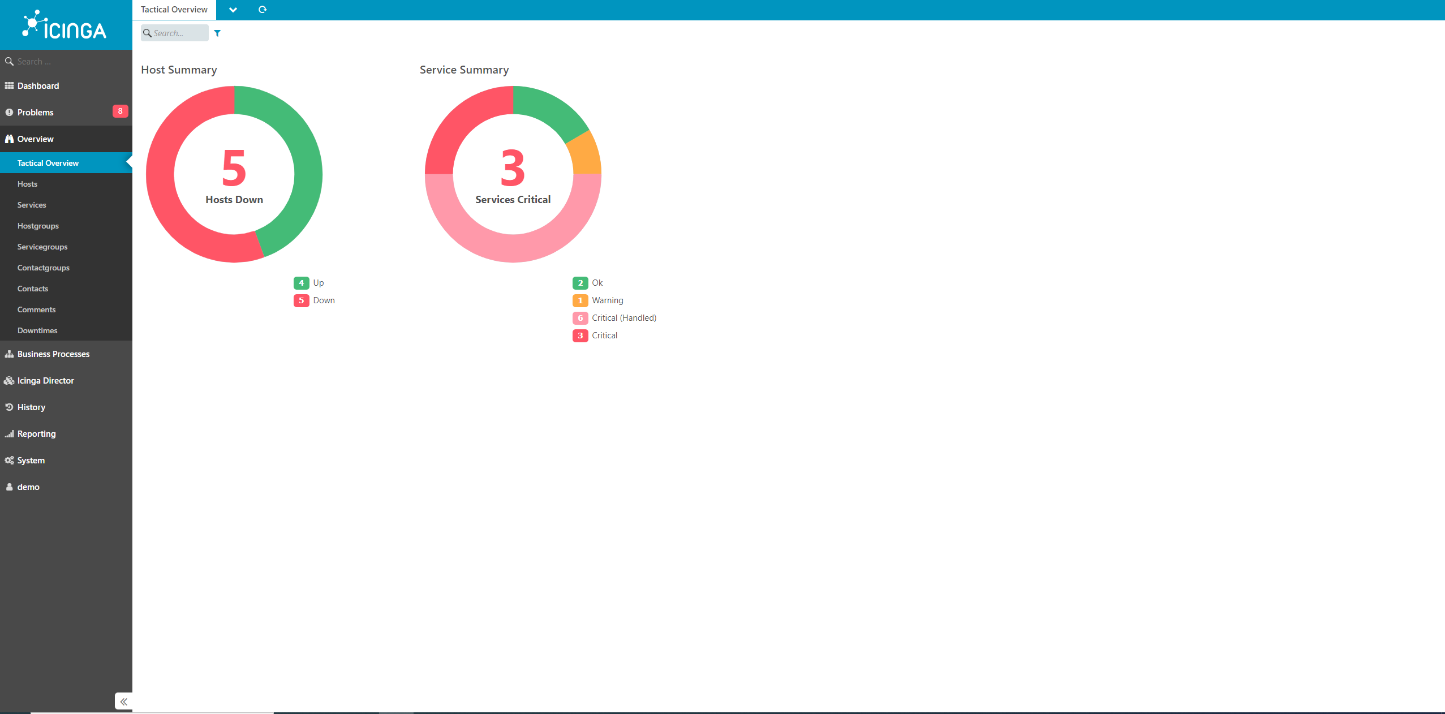1445x714 pixels.
Task: Click the History clock icon
Action: click(x=9, y=407)
